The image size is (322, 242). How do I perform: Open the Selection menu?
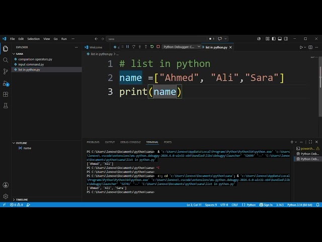coord(34,39)
